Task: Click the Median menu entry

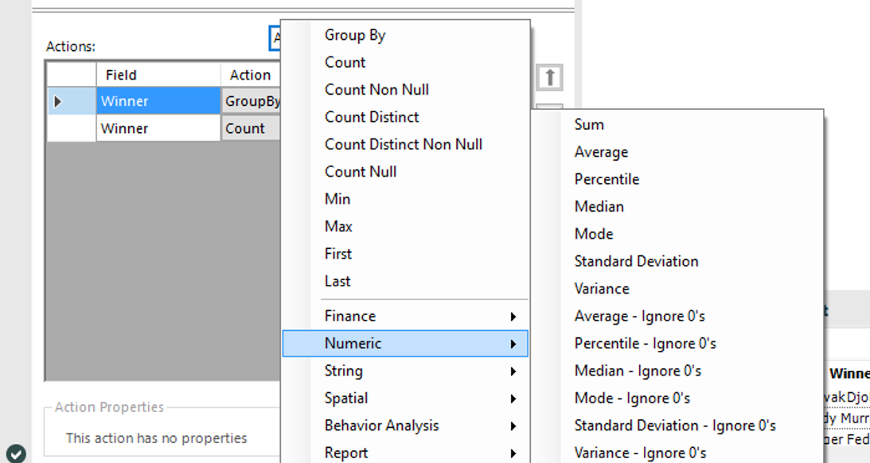Action: coord(599,206)
